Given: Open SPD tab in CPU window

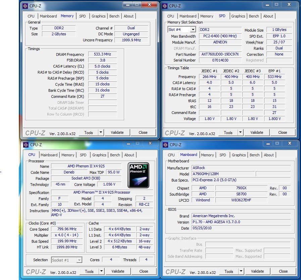Looking at the screenshot, I should point(83,155).
